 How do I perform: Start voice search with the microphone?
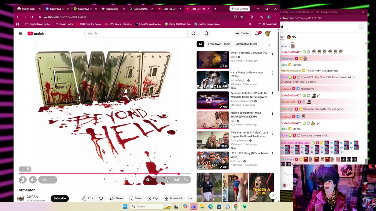pos(207,33)
